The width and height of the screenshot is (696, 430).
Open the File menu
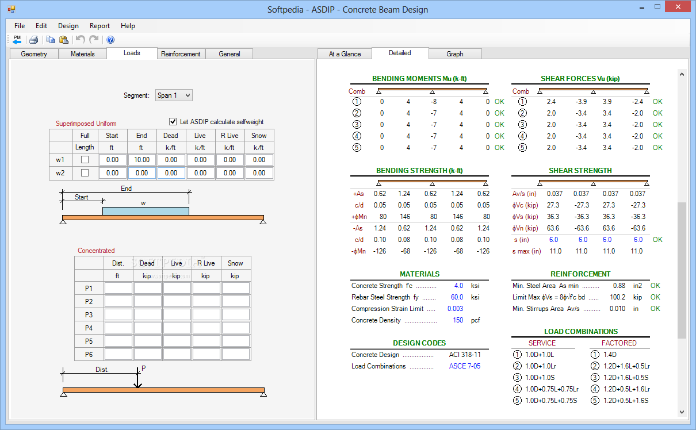[20, 26]
